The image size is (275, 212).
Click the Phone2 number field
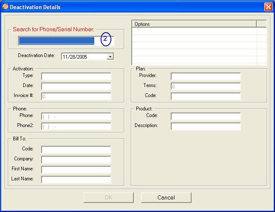point(76,126)
